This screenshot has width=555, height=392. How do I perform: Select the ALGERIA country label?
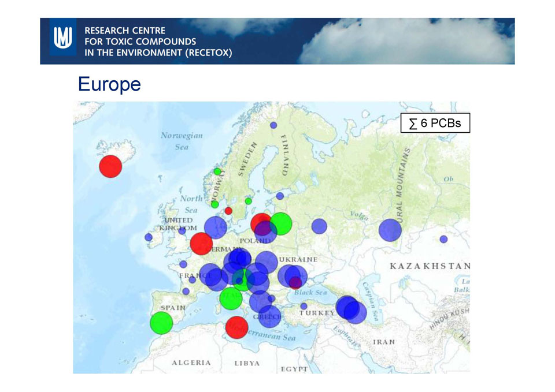(191, 363)
